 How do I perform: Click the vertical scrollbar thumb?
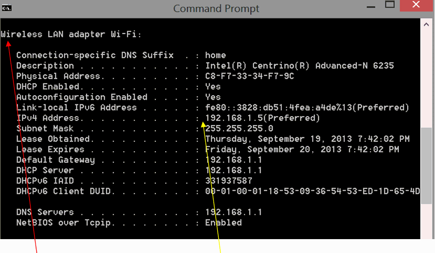pos(426,166)
